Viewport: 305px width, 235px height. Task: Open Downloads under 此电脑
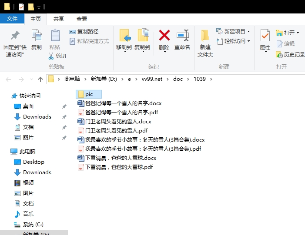tap(33, 172)
